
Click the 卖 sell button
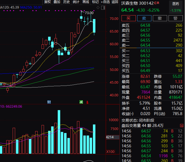144,18
